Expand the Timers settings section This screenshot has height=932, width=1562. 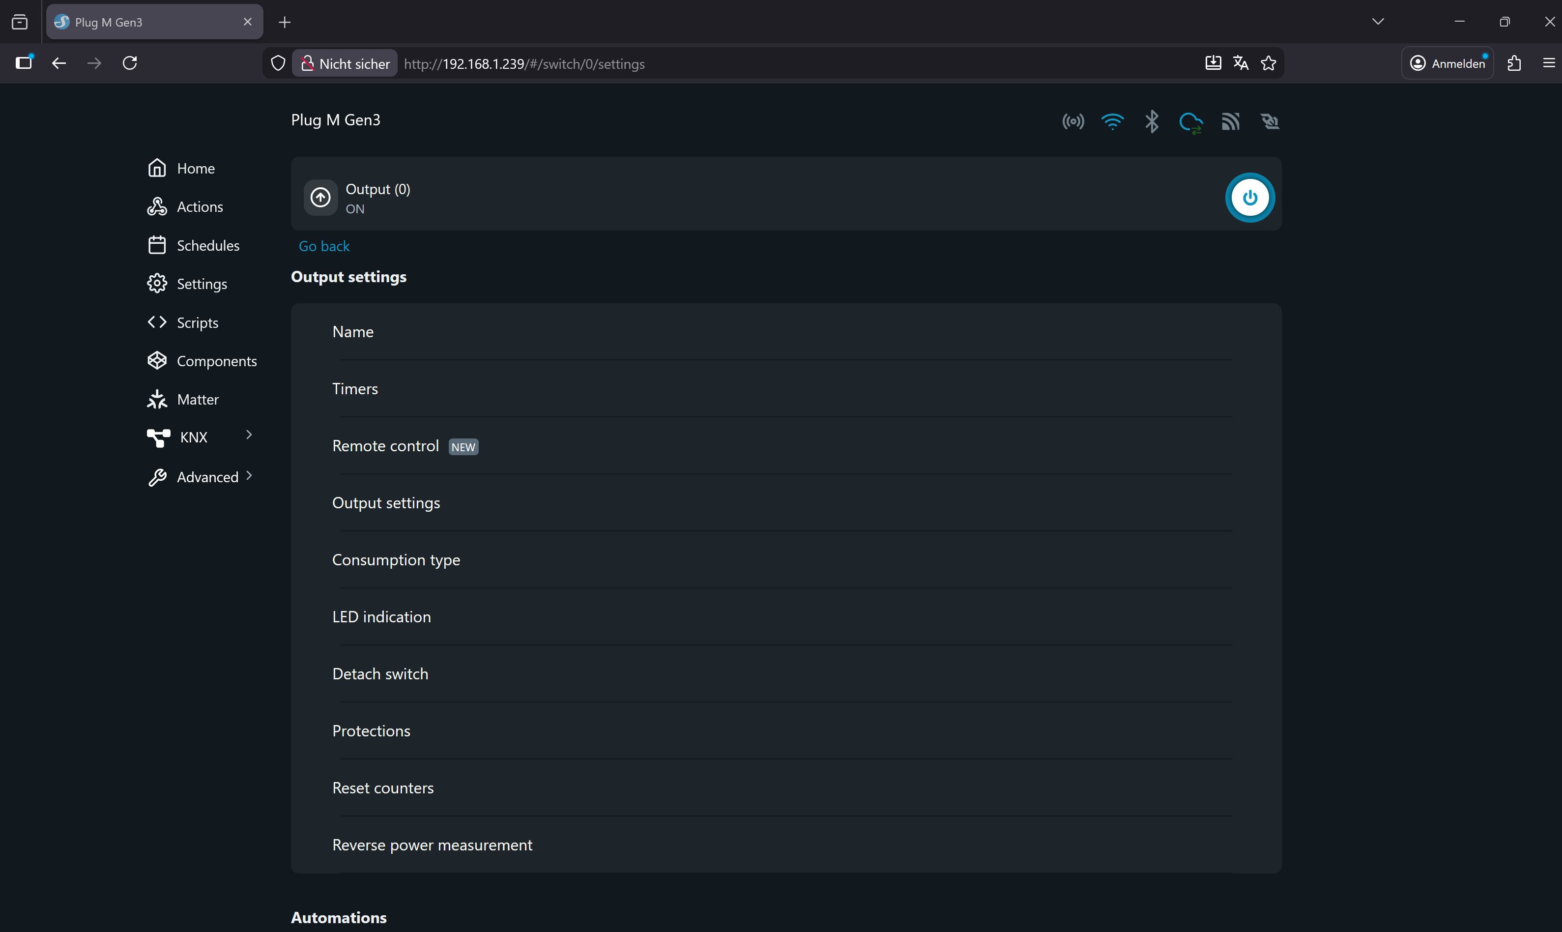[355, 389]
